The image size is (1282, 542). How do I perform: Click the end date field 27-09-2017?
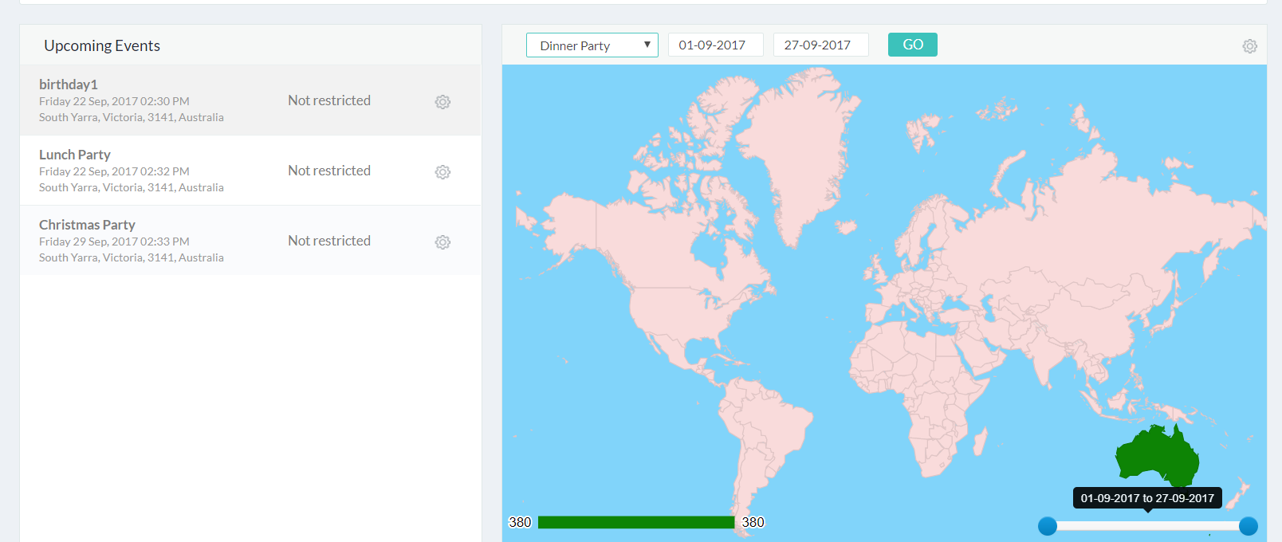[x=821, y=45]
